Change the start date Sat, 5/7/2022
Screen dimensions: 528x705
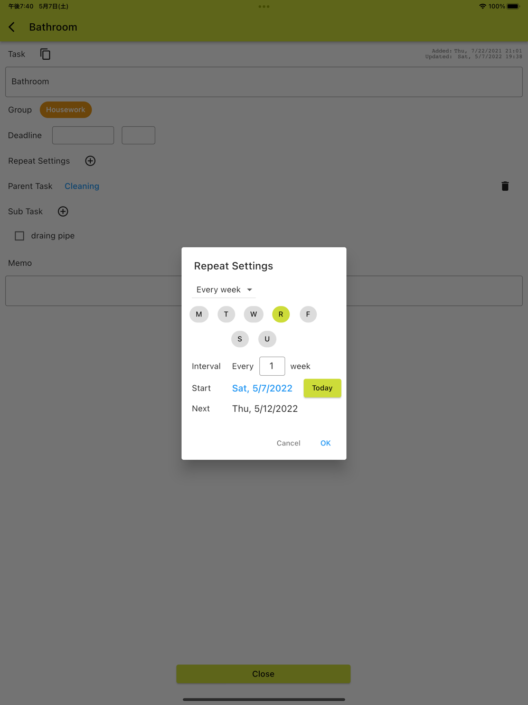point(262,388)
